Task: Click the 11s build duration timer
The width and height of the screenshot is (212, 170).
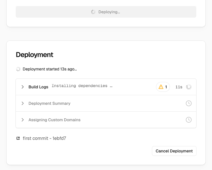Action: pos(179,87)
